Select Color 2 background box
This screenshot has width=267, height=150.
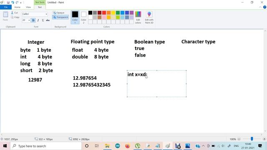pos(83,17)
